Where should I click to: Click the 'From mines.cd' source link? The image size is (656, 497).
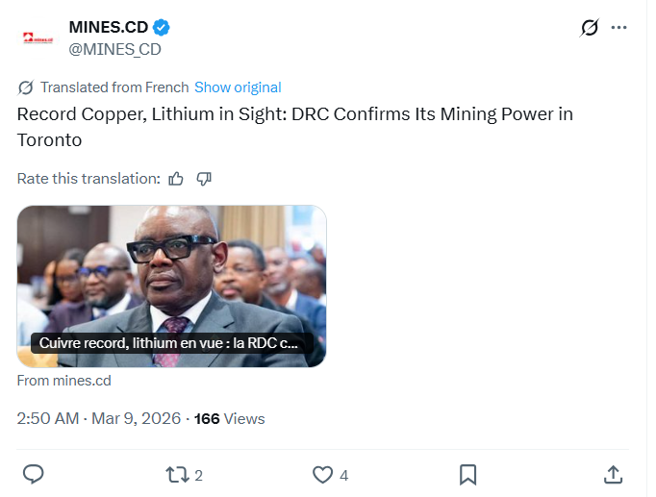click(x=64, y=380)
